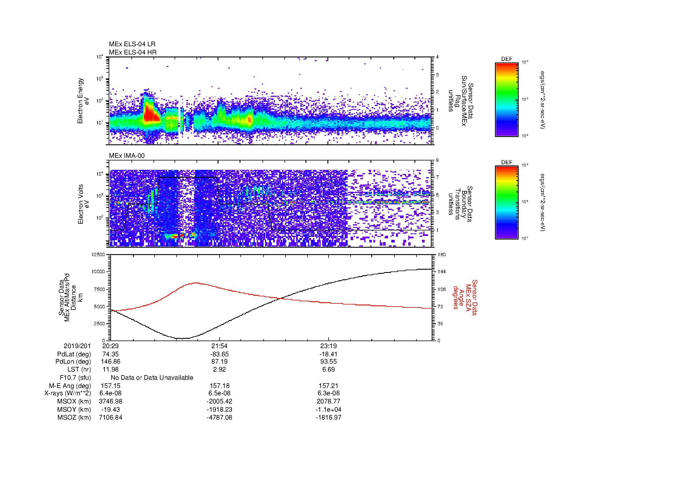Click the PdLon value '93.55'
This screenshot has height=484, width=685.
(x=329, y=362)
